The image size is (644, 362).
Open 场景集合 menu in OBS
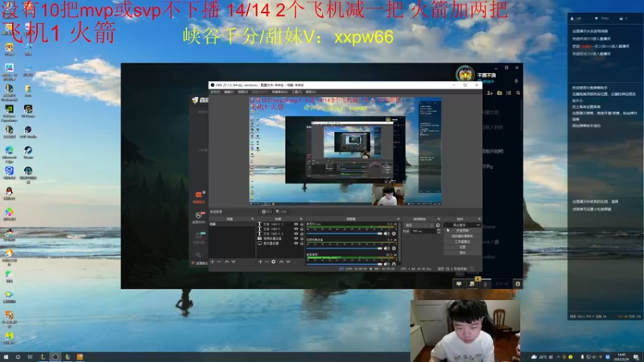279,92
